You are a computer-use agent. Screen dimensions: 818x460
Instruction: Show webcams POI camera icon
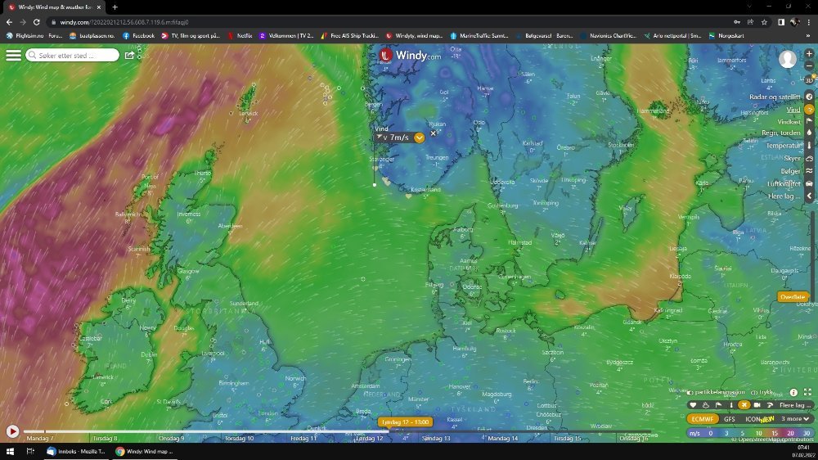pyautogui.click(x=757, y=405)
